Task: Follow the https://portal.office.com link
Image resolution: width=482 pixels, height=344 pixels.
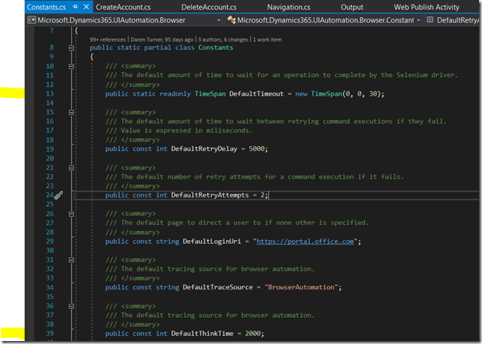Action: [305, 242]
